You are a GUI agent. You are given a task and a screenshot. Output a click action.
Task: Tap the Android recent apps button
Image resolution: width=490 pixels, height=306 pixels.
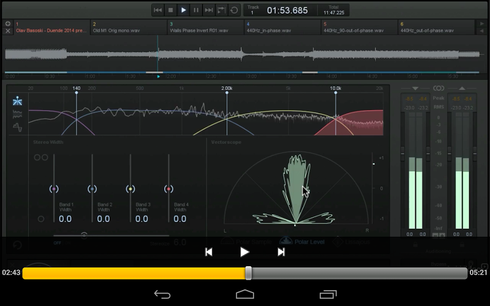click(x=328, y=294)
